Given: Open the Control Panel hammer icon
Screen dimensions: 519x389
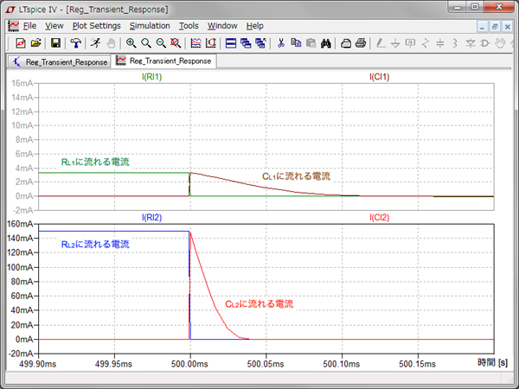Looking at the screenshot, I should coord(76,42).
